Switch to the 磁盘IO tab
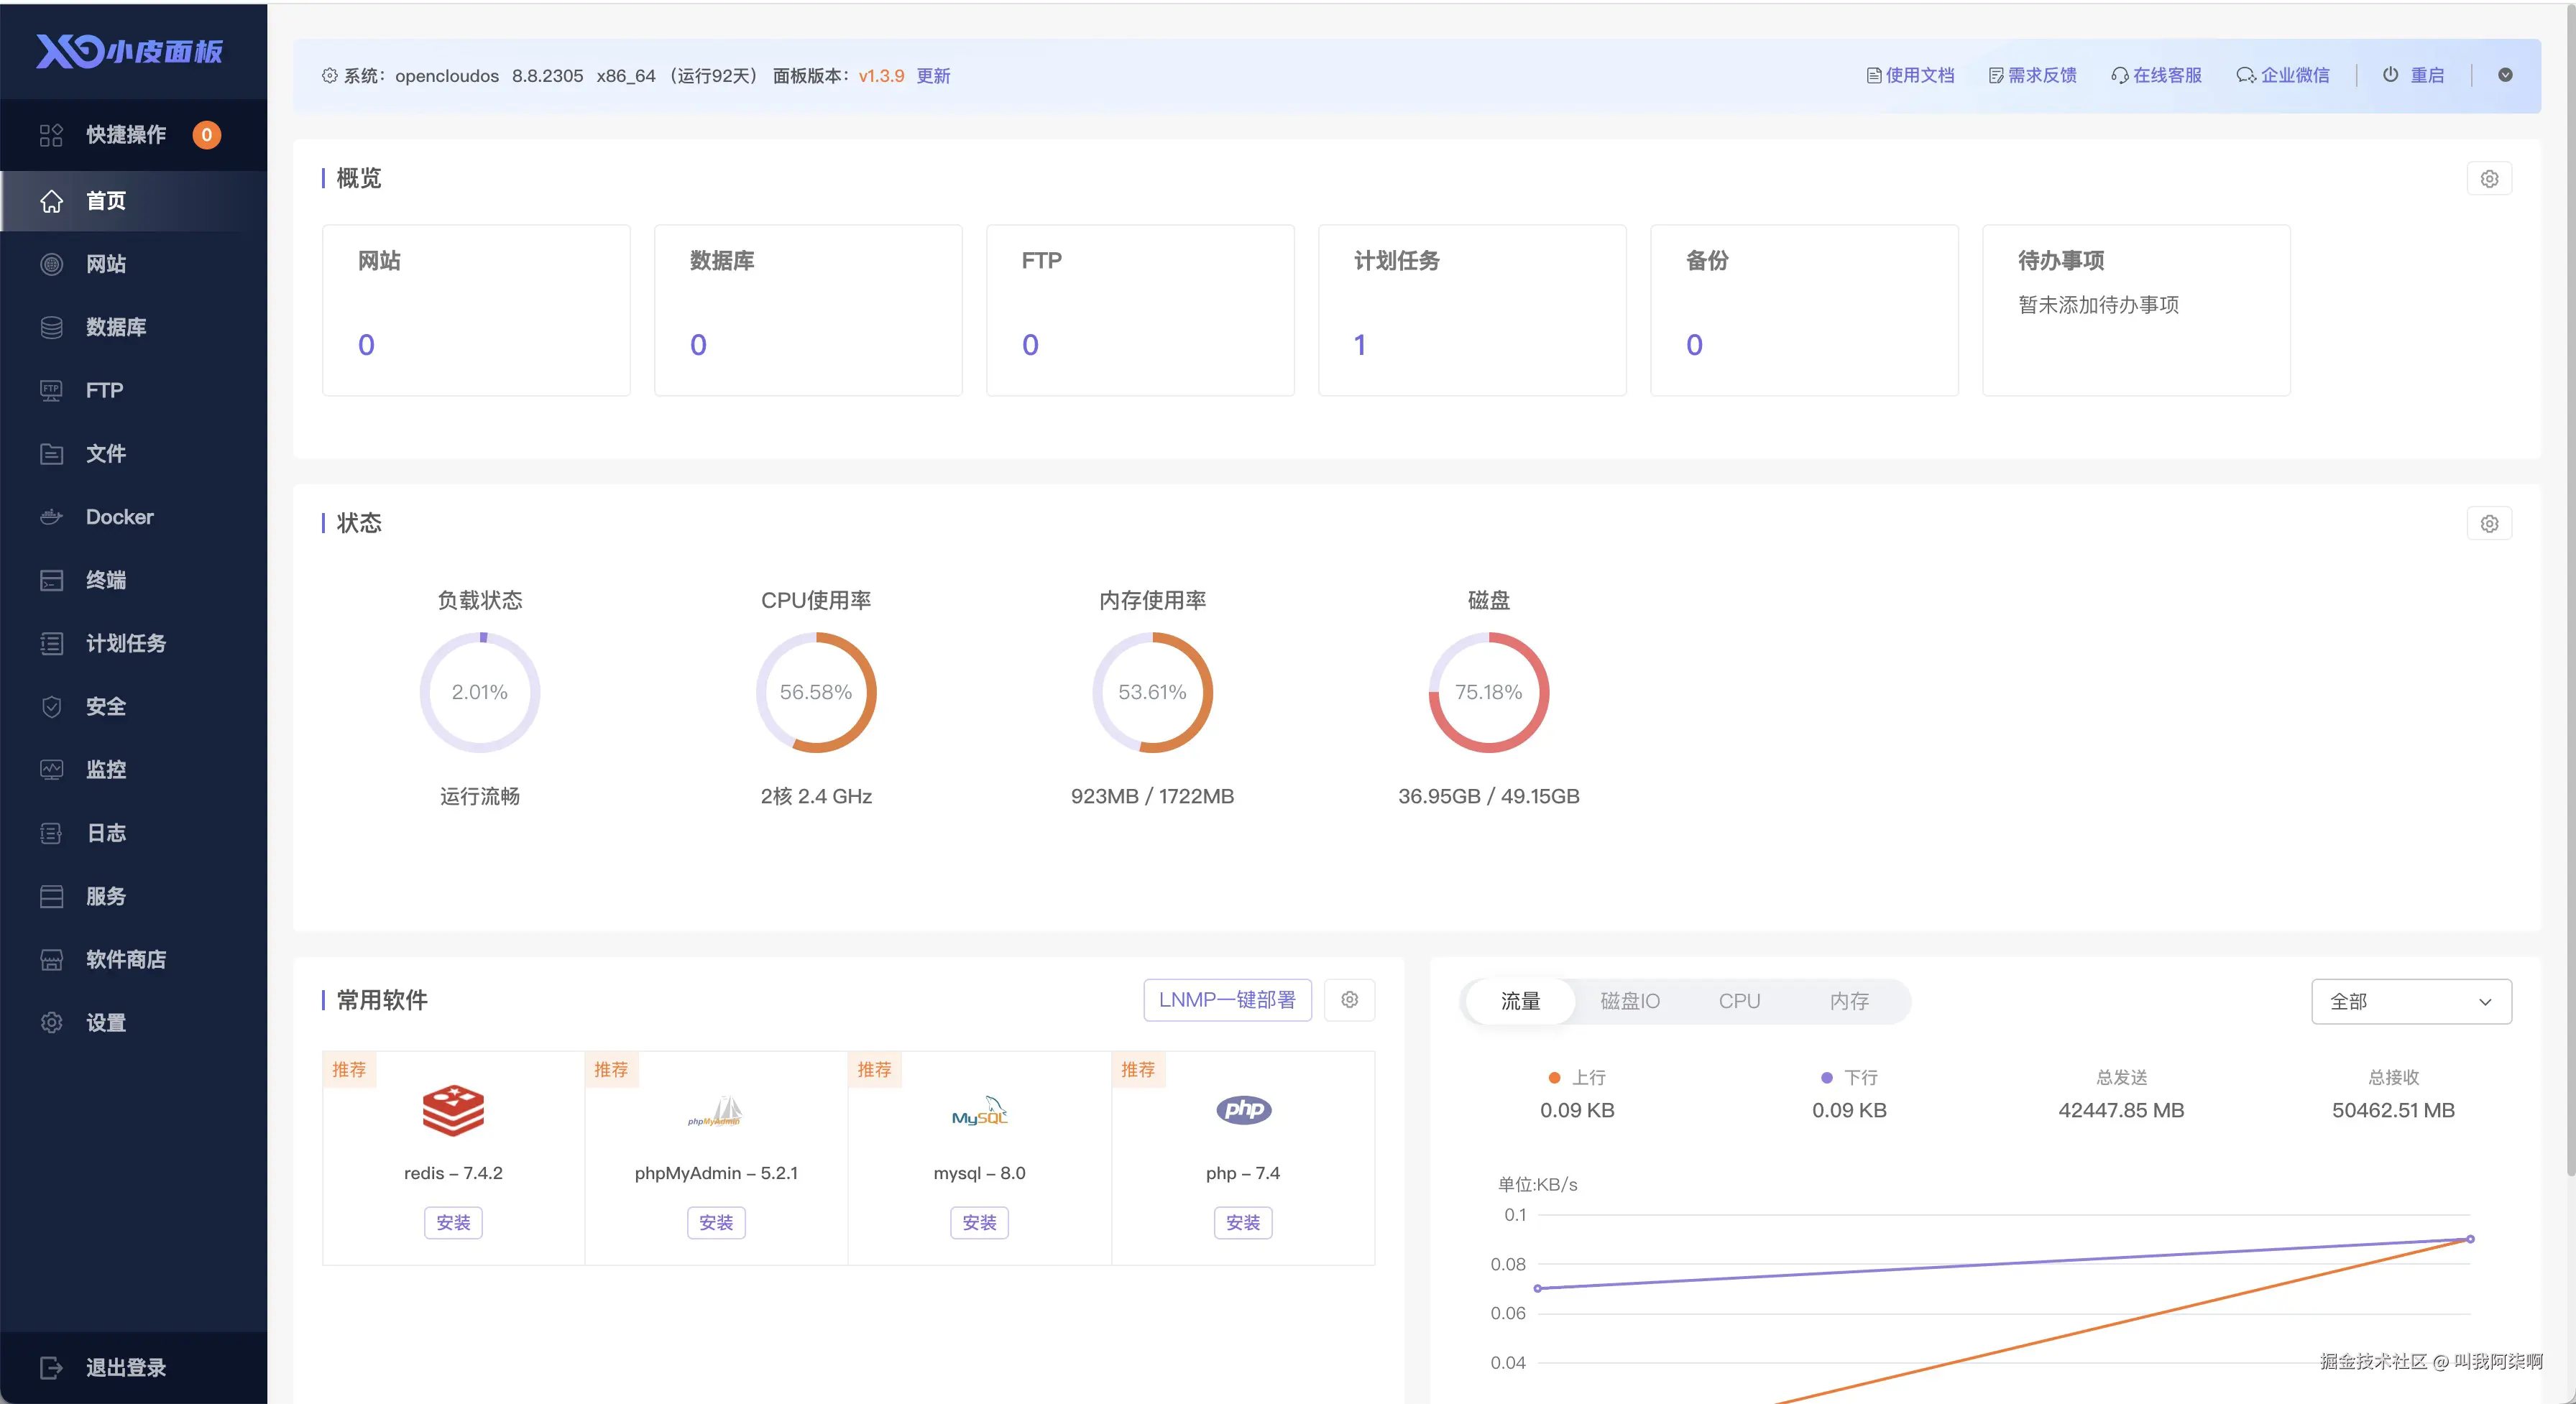 click(x=1629, y=1001)
